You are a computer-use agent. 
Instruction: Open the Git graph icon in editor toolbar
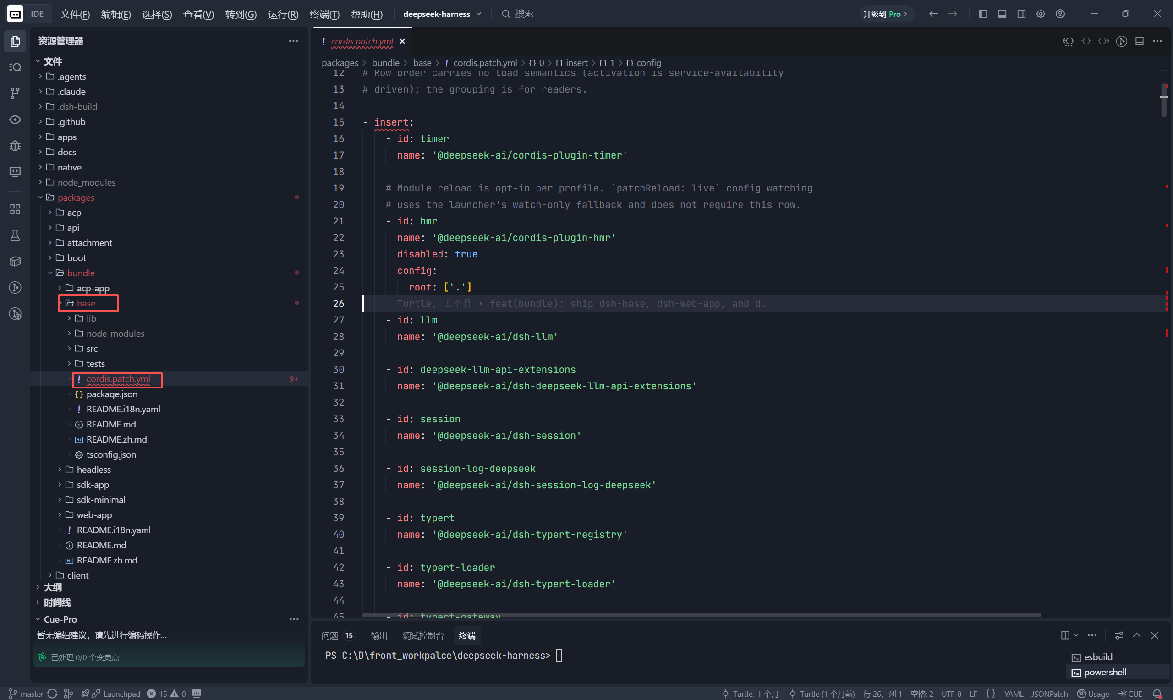[x=1122, y=42]
